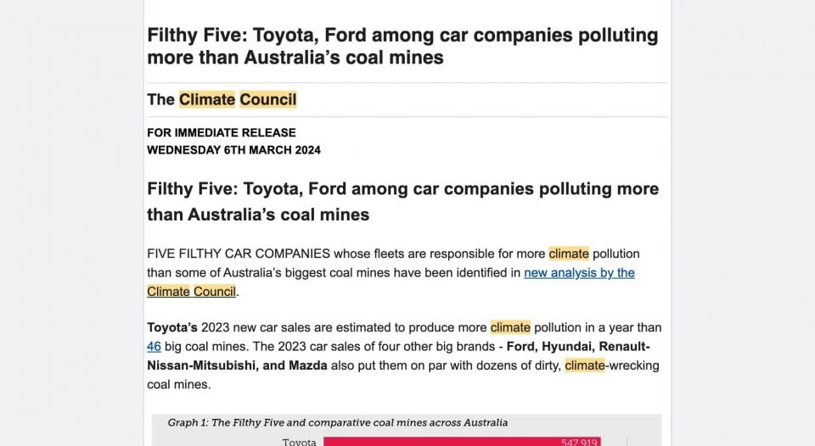Click the 'FOR IMMEDIATE RELEASE' line

[222, 132]
